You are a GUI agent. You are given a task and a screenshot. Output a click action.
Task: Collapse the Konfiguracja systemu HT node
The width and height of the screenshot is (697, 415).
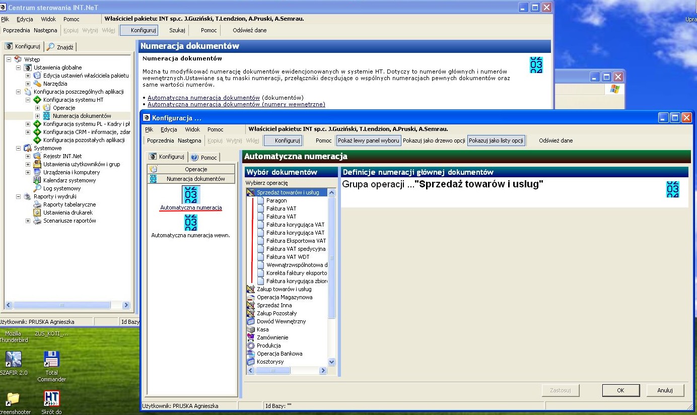pos(28,100)
